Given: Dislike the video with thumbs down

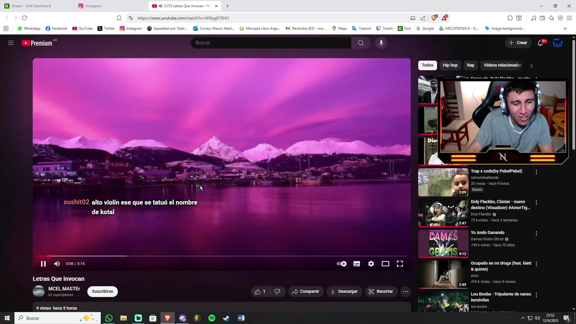Looking at the screenshot, I should 277,292.
